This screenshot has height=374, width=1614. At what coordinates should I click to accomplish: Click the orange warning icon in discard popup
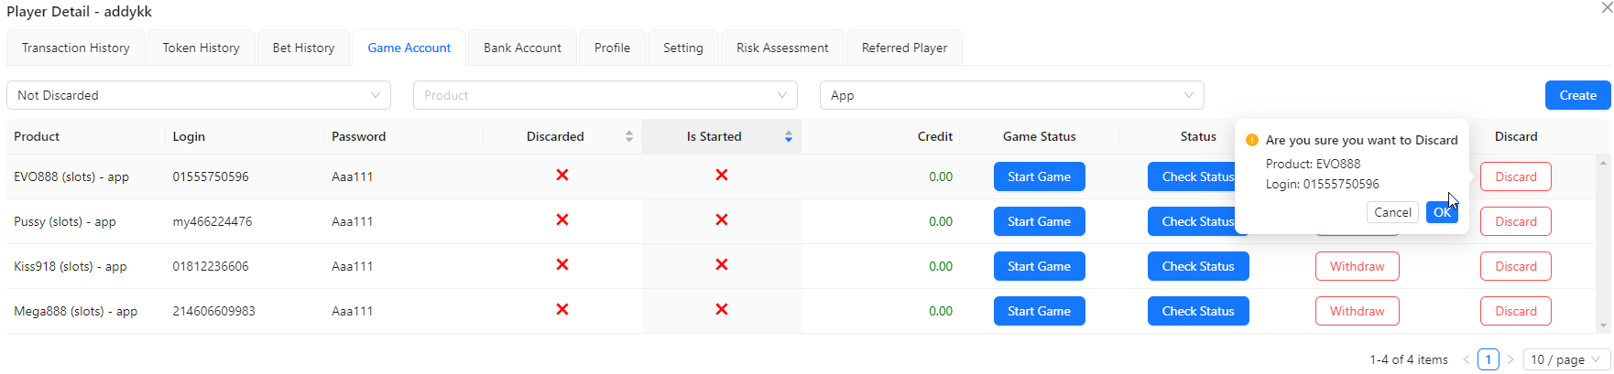click(x=1252, y=140)
